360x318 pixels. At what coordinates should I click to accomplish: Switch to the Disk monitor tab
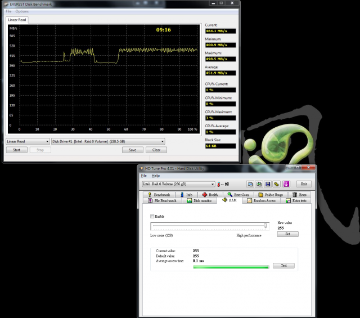tap(199, 200)
